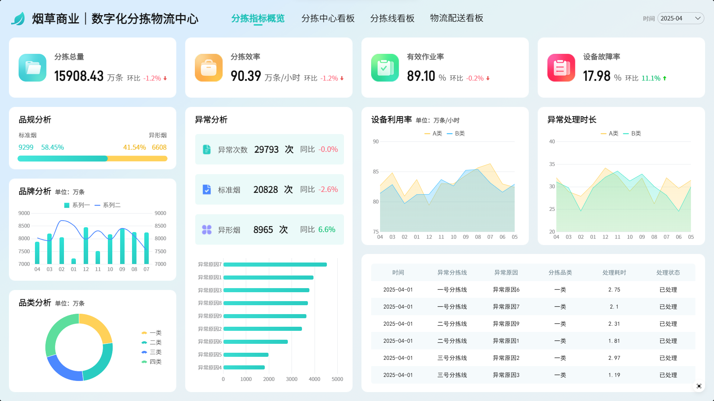Screen dimensions: 714x401
Task: Toggle 系列一 legend in brand analysis chart
Action: (x=77, y=205)
